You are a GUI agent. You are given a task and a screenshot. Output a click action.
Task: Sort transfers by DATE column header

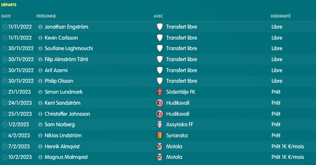(x=6, y=16)
